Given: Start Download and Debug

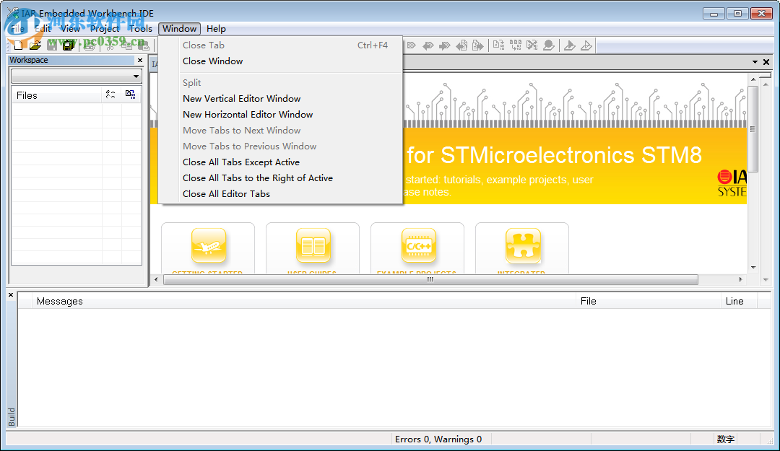Looking at the screenshot, I should click(569, 45).
